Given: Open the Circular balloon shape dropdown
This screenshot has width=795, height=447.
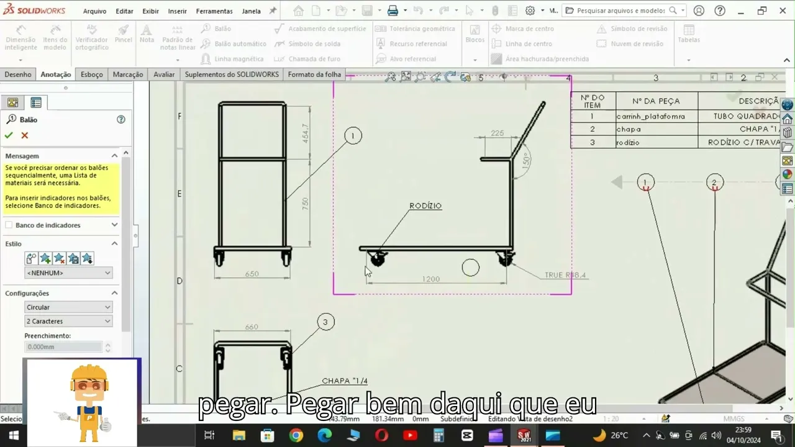Looking at the screenshot, I should point(68,307).
